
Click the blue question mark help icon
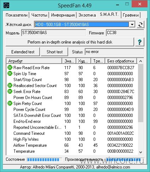140,42
